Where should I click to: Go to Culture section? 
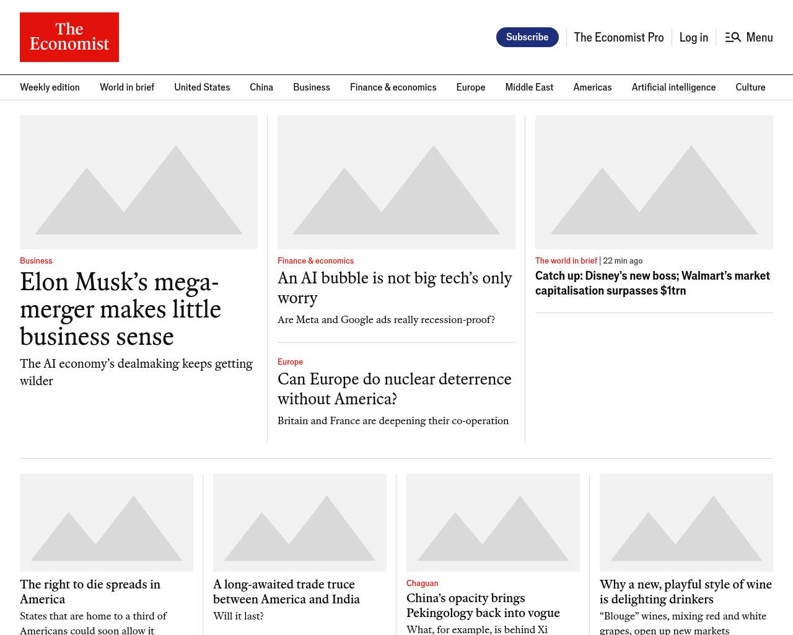tap(750, 87)
